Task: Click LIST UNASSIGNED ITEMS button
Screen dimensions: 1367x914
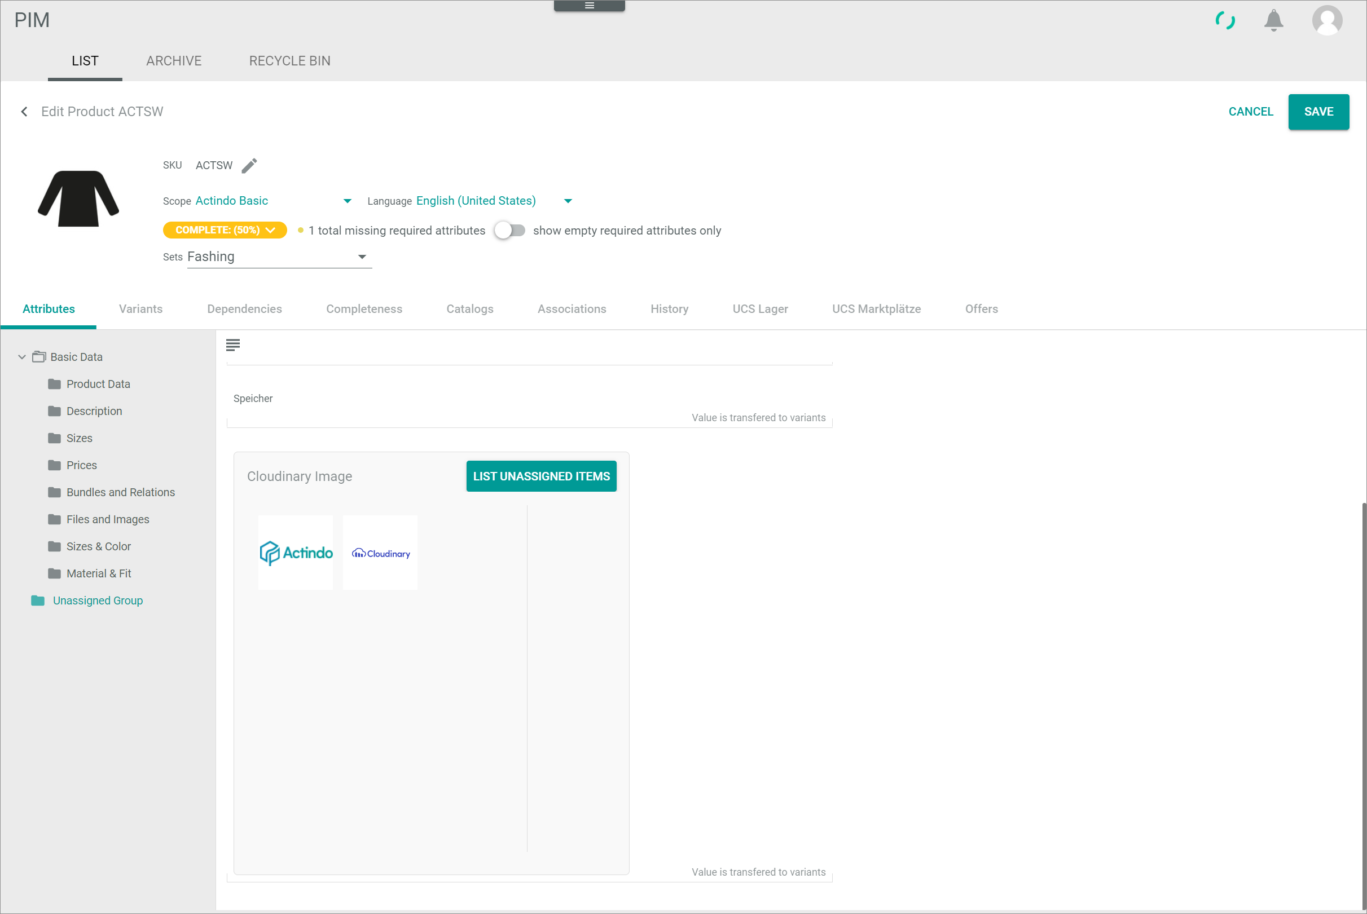Action: pos(540,476)
